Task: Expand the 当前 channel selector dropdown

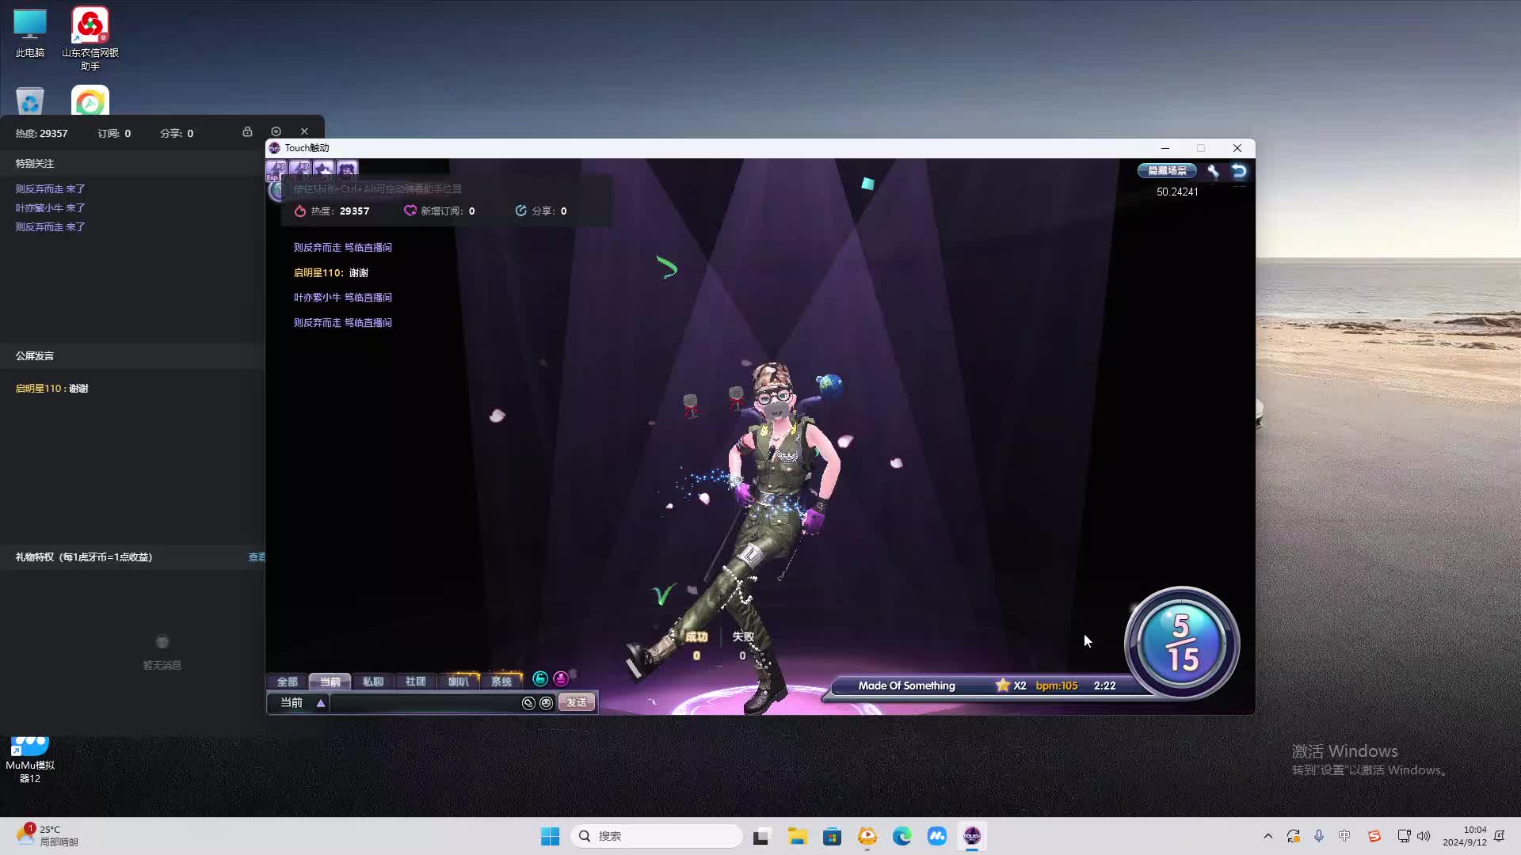Action: click(x=320, y=703)
